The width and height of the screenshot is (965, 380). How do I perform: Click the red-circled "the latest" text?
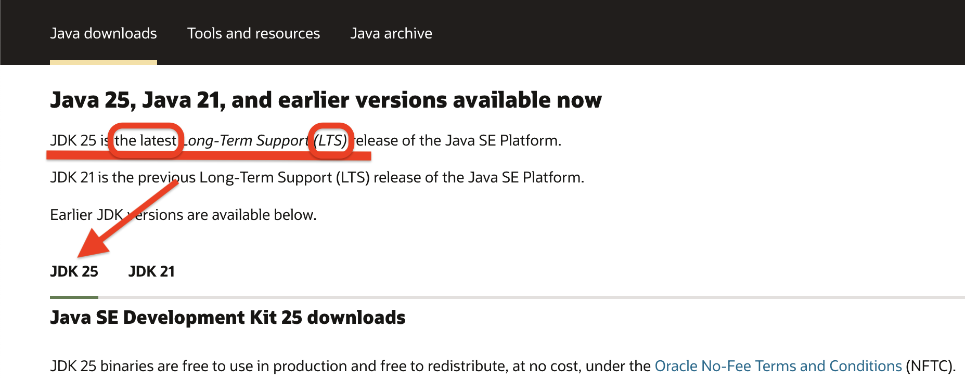point(145,140)
